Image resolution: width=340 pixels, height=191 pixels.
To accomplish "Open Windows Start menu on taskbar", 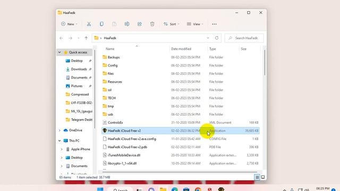I will pos(100,189).
